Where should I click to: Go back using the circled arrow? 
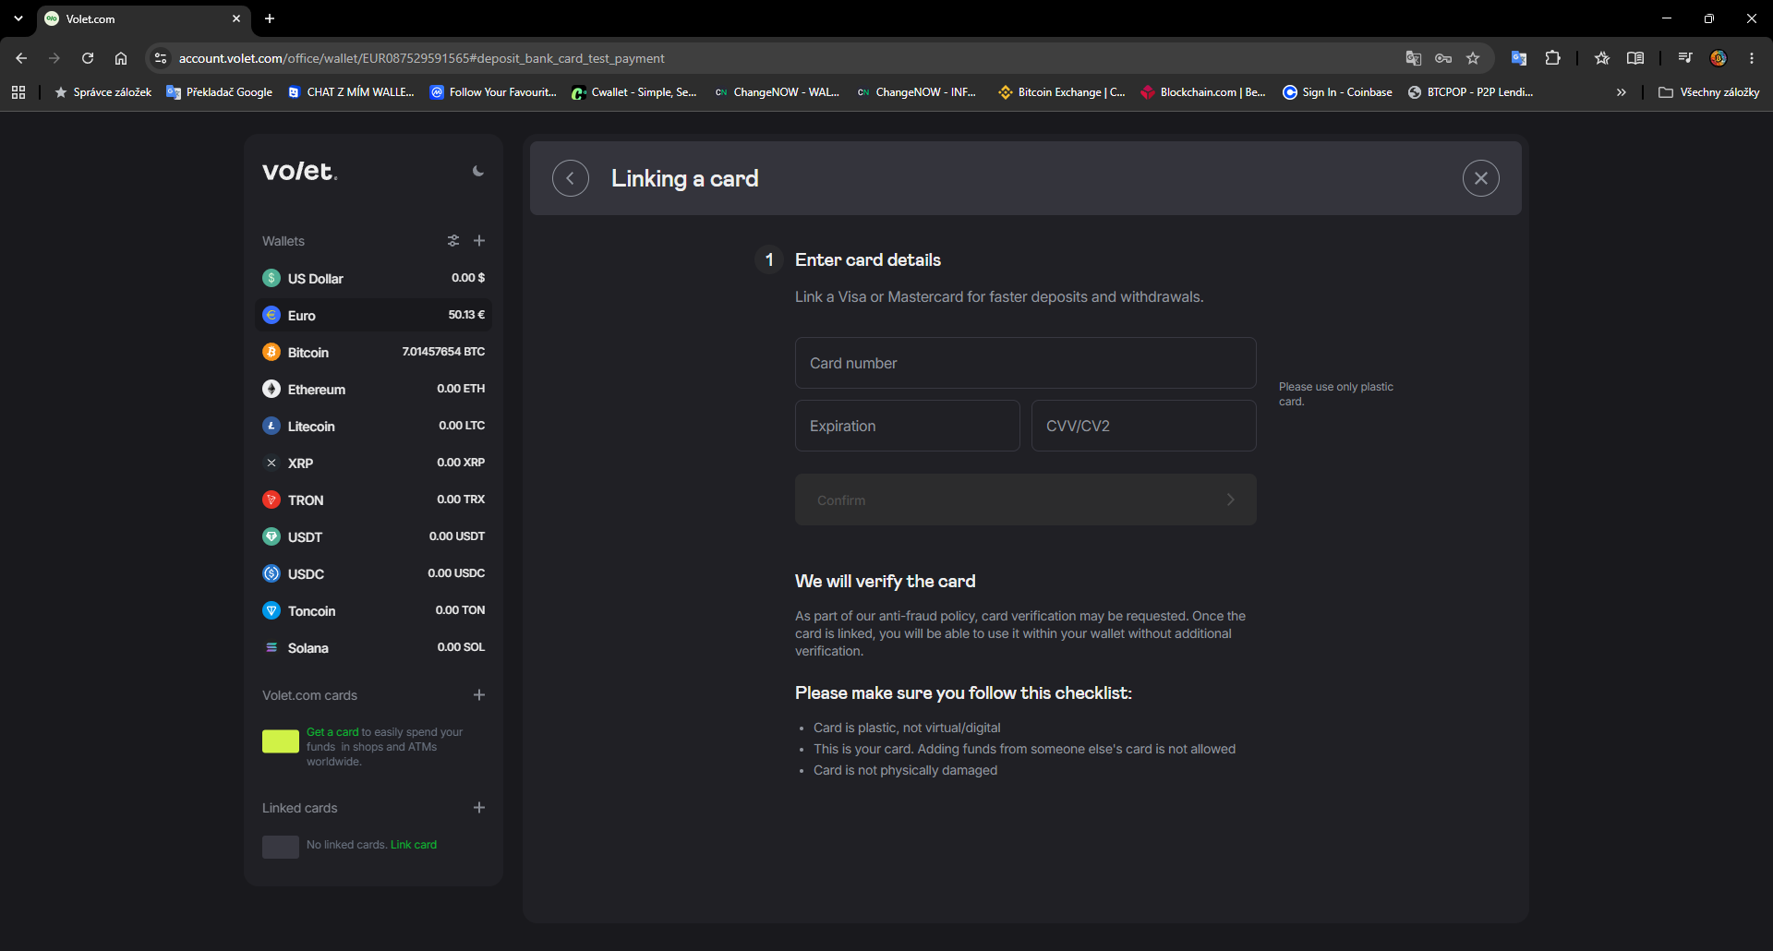click(571, 178)
